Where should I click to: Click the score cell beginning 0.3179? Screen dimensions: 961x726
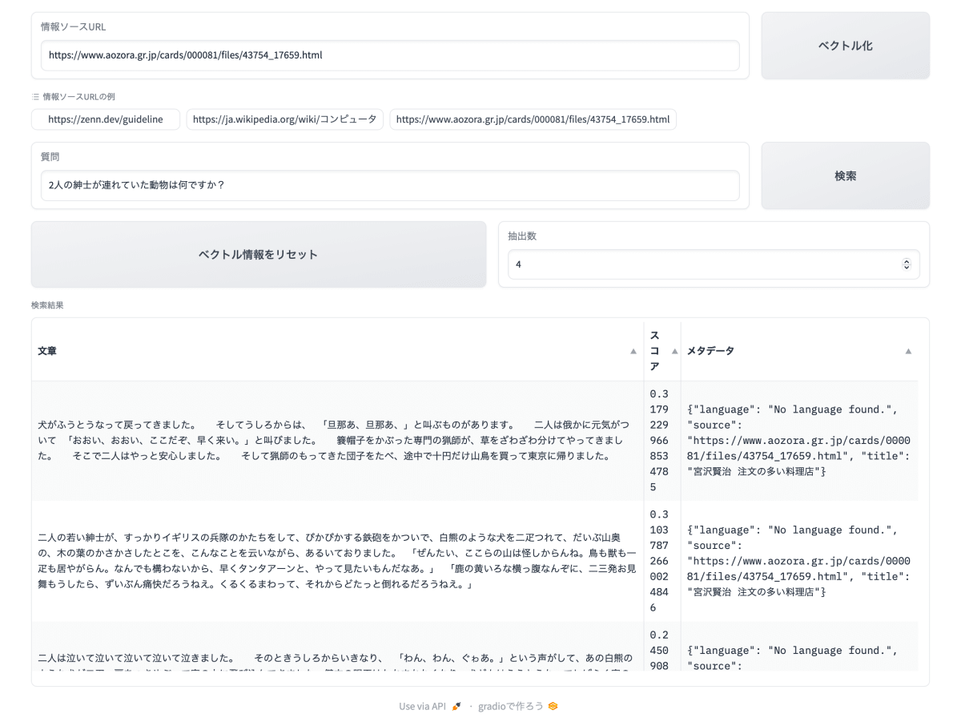662,441
